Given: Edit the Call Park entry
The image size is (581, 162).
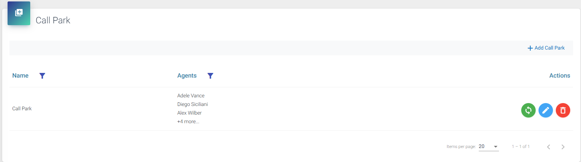Looking at the screenshot, I should tap(545, 110).
